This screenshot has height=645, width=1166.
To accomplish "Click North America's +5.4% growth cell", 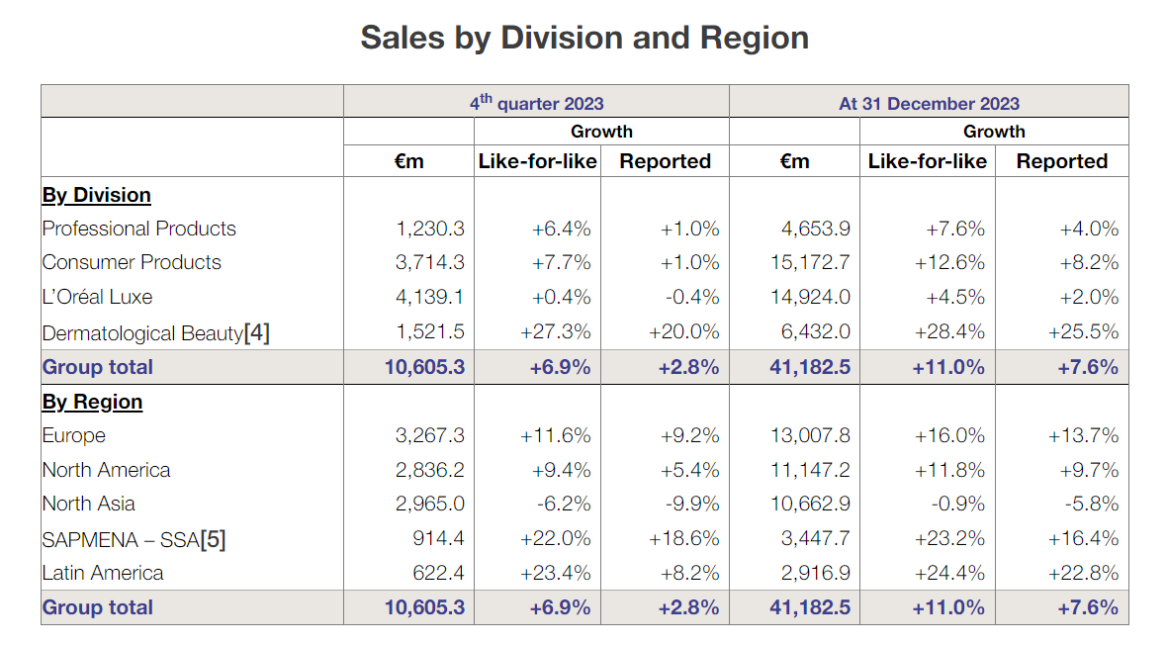I will click(690, 470).
